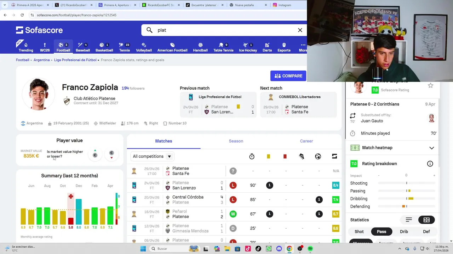This screenshot has height=254, width=453.
Task: Reload the page in the browser
Action: click(x=22, y=15)
